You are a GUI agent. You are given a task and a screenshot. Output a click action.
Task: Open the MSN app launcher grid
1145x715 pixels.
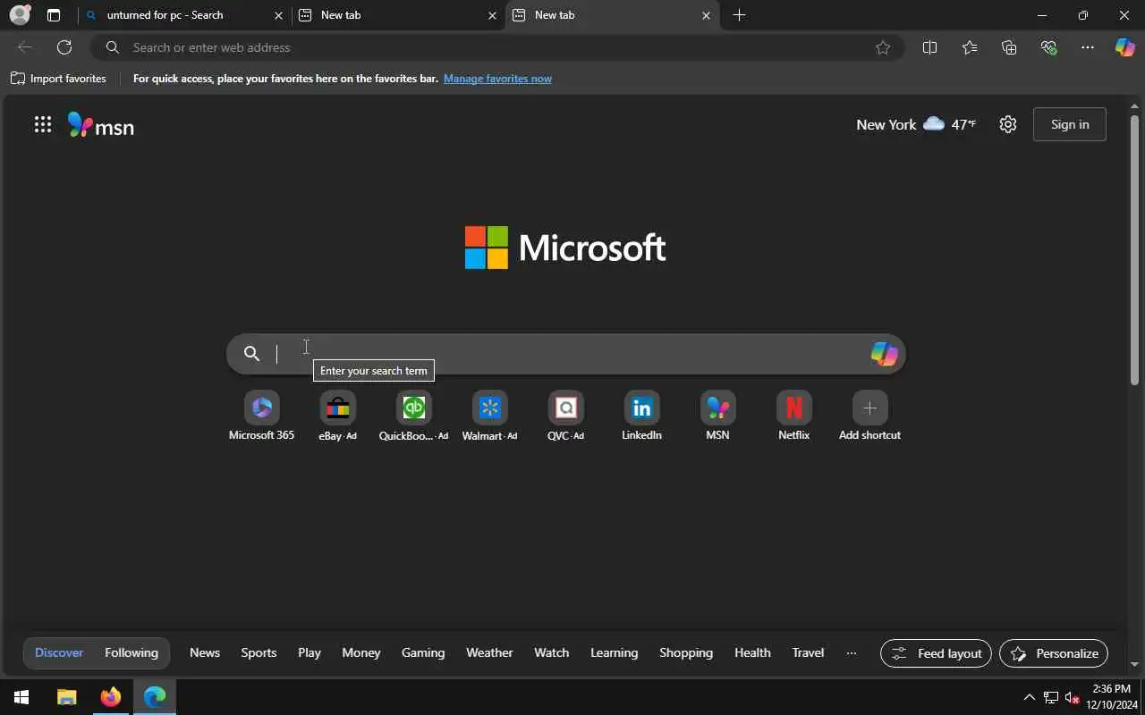click(x=42, y=125)
